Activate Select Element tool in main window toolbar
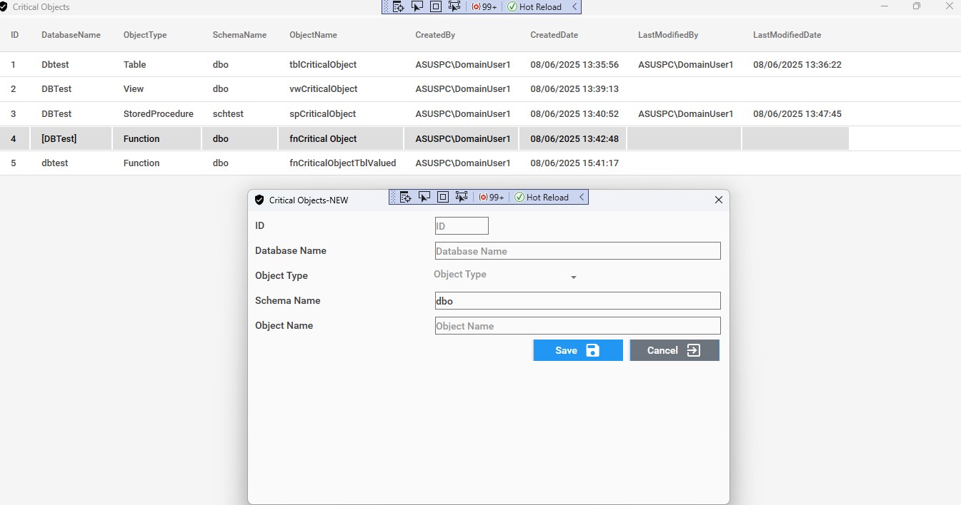 click(417, 6)
